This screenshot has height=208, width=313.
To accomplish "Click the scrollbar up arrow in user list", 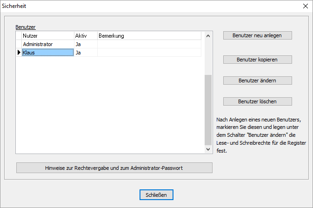I will (x=208, y=36).
